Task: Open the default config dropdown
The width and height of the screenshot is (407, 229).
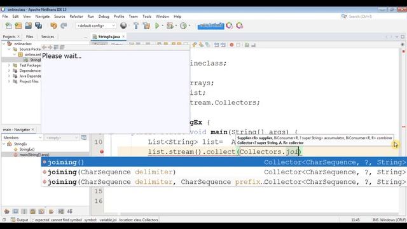Action: 96,25
